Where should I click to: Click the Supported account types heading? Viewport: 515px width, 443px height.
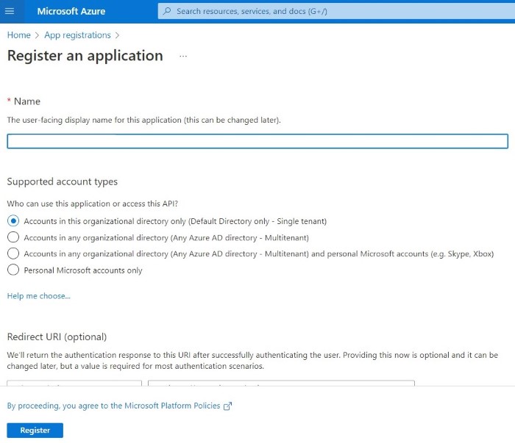(63, 181)
